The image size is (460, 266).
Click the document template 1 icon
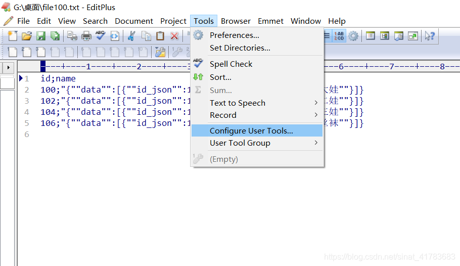point(12,52)
